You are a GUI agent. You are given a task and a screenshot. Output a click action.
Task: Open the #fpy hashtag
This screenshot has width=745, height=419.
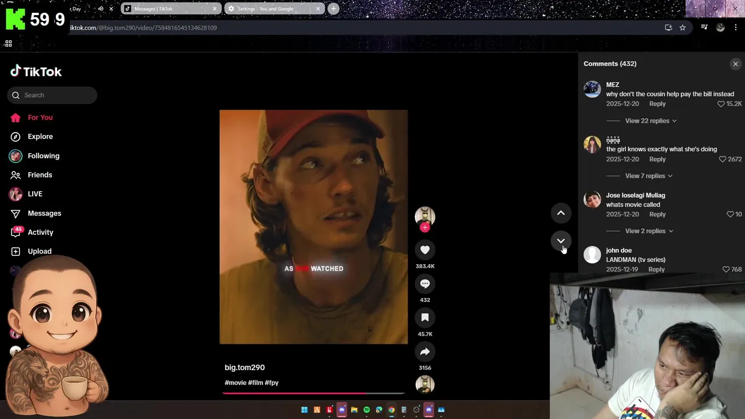coord(272,382)
